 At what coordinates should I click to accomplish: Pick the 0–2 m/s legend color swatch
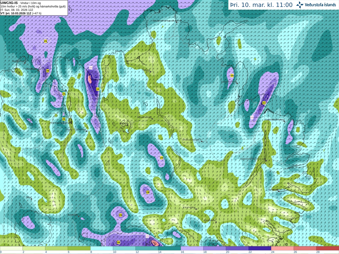point(11,248)
